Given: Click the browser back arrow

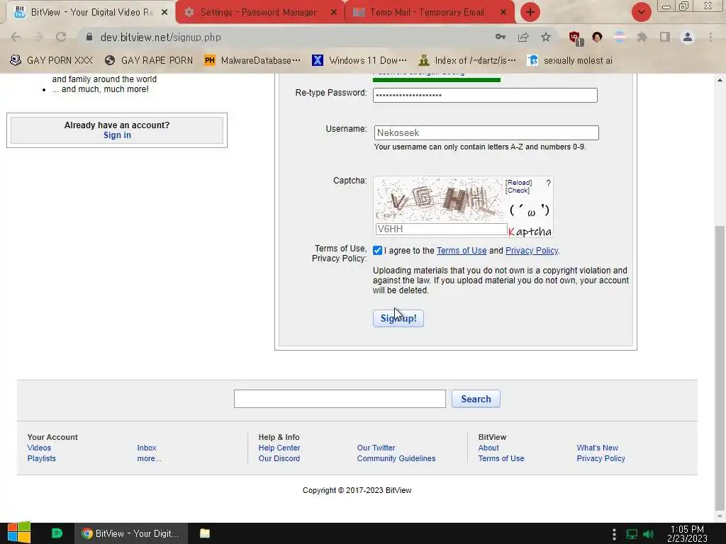Looking at the screenshot, I should (x=16, y=37).
